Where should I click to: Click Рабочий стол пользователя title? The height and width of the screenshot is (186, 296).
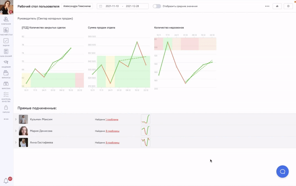[x=38, y=6]
